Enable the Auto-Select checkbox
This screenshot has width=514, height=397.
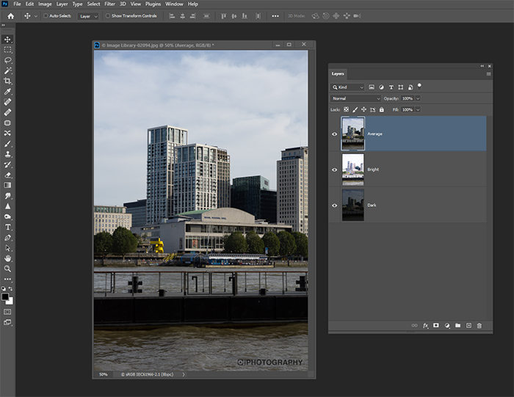[46, 15]
